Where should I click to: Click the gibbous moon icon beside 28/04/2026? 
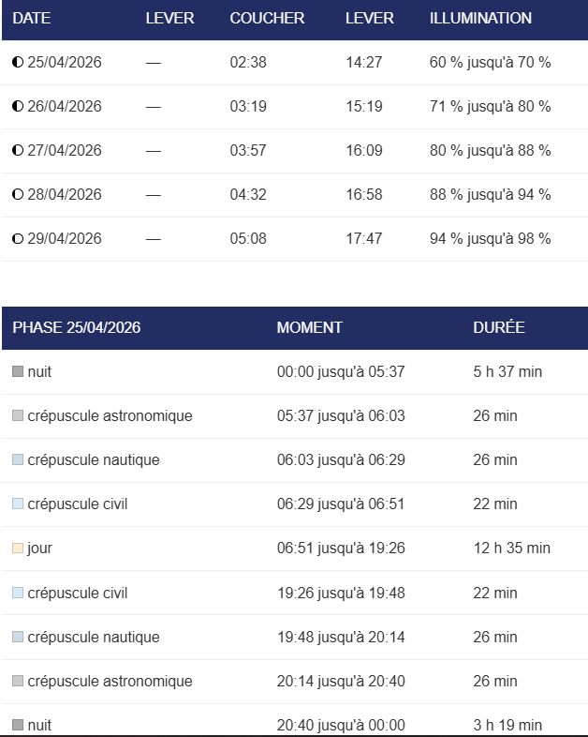[18, 195]
